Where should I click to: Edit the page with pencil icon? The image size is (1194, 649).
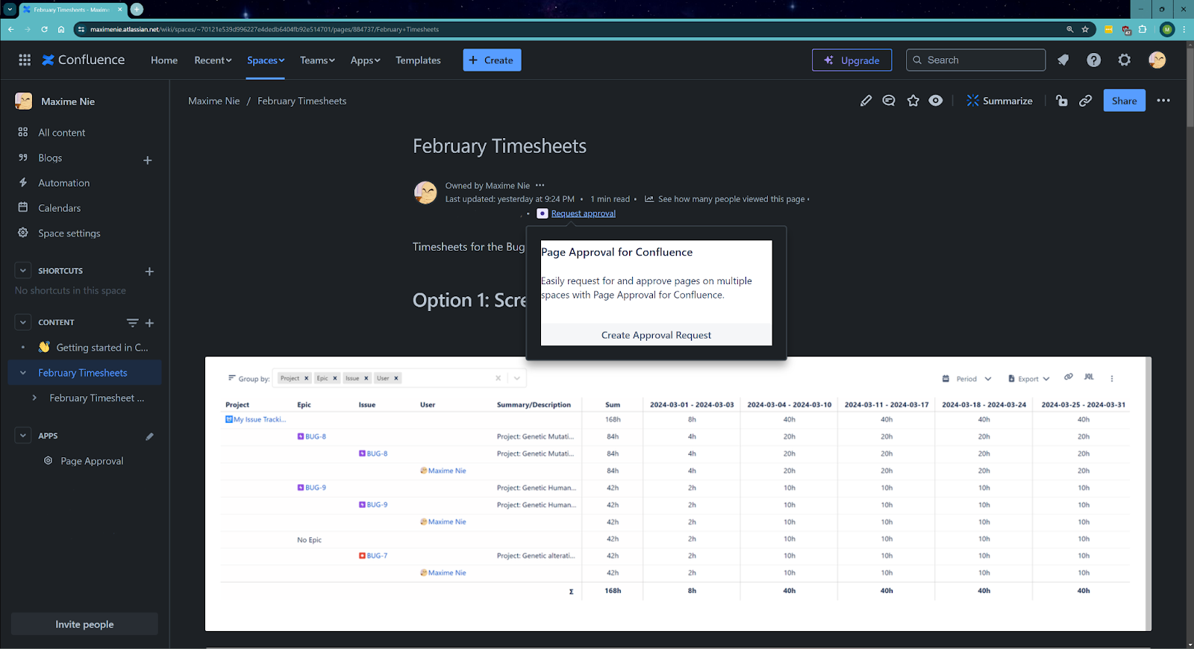click(x=866, y=101)
